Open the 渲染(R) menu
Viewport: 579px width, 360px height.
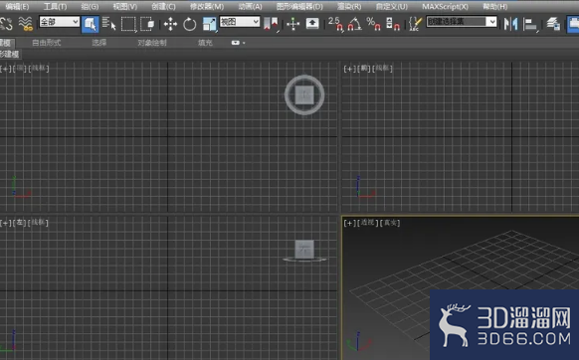click(x=349, y=7)
